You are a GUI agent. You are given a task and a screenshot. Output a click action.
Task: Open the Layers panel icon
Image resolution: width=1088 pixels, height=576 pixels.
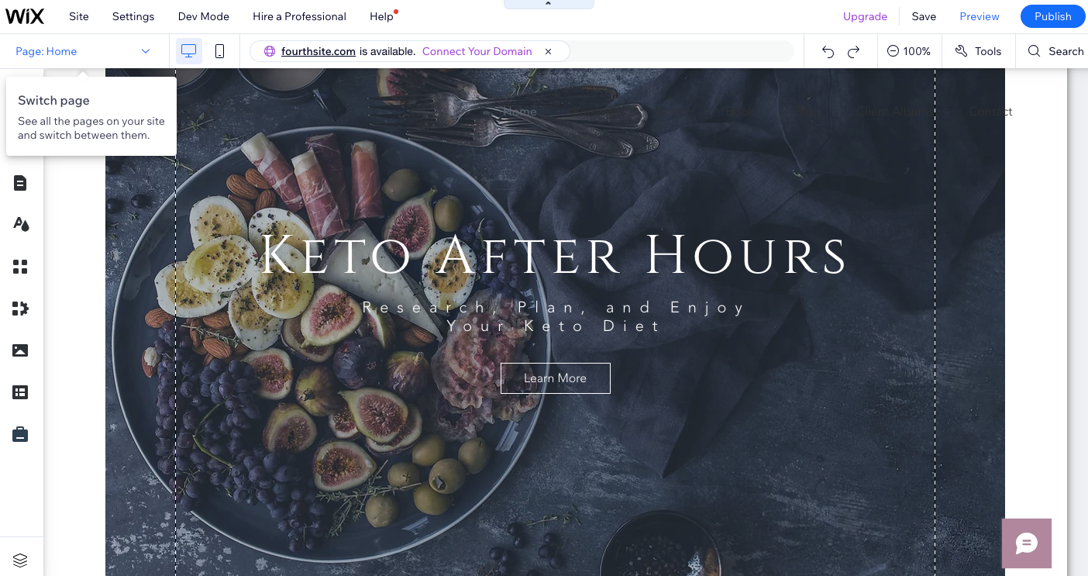pos(20,560)
